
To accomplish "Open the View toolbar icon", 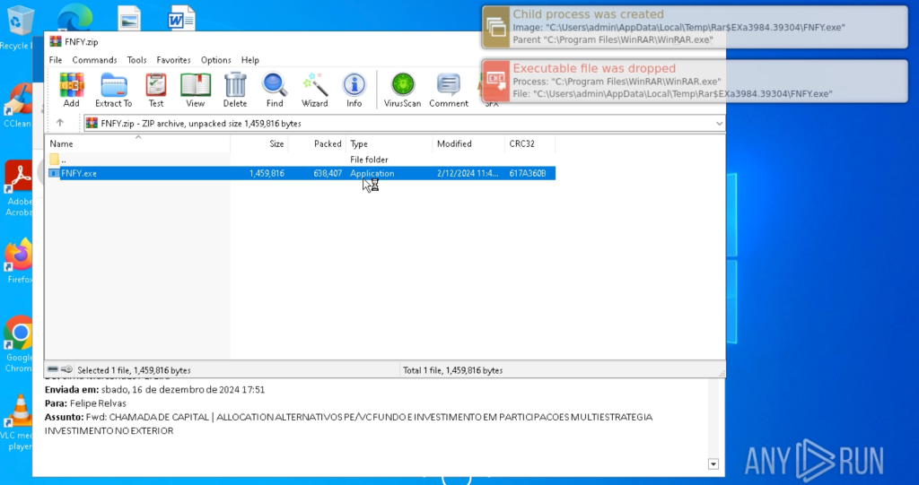I will pyautogui.click(x=195, y=90).
